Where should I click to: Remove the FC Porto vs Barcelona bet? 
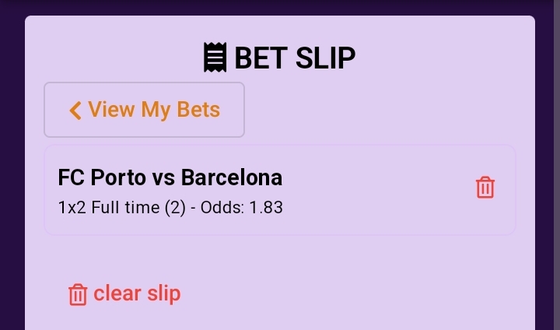485,188
